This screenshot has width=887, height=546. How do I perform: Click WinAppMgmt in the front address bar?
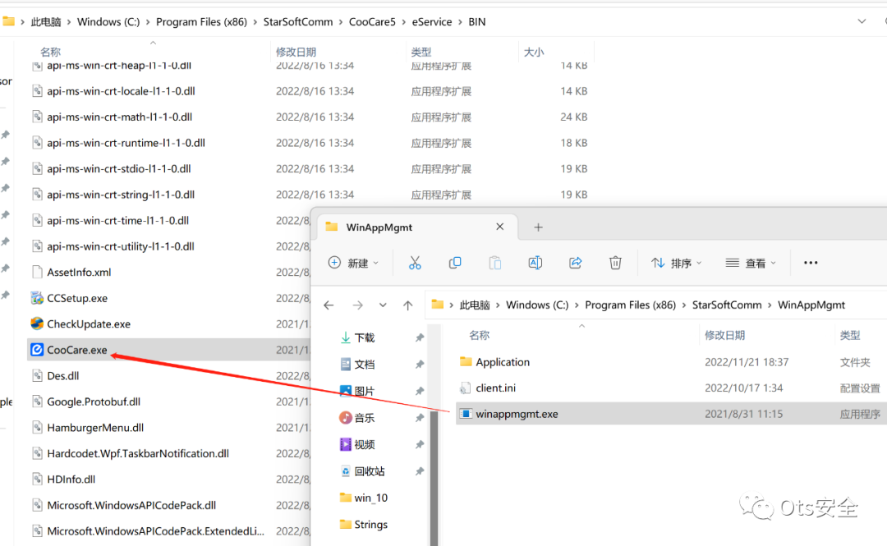[x=811, y=305]
